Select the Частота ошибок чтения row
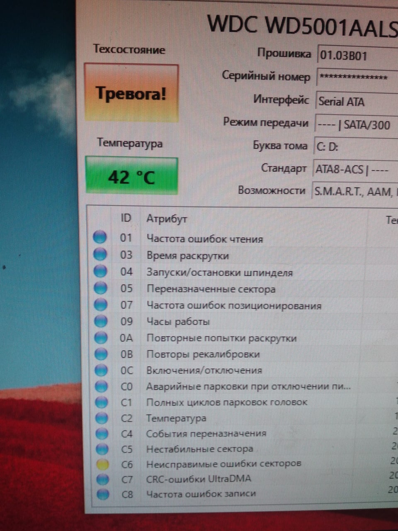398x531 pixels. coord(244,239)
